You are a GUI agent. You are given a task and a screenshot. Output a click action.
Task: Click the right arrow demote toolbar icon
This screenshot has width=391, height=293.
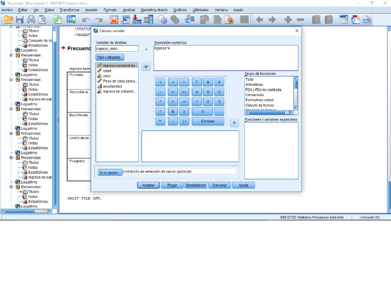(272, 19)
